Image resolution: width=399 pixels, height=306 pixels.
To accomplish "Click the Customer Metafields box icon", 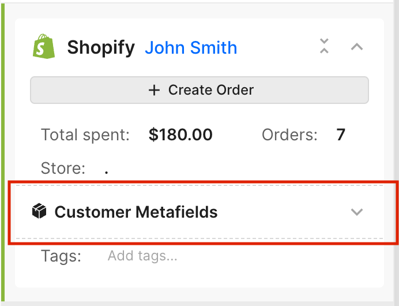I will pos(39,211).
